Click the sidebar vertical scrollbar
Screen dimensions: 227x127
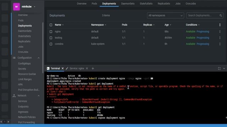43,48
